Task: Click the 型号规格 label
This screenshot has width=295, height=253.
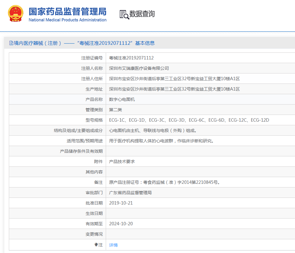Action: click(x=94, y=120)
